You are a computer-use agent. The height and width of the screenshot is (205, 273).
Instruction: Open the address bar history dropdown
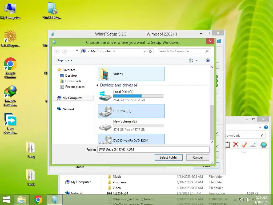coord(144,51)
